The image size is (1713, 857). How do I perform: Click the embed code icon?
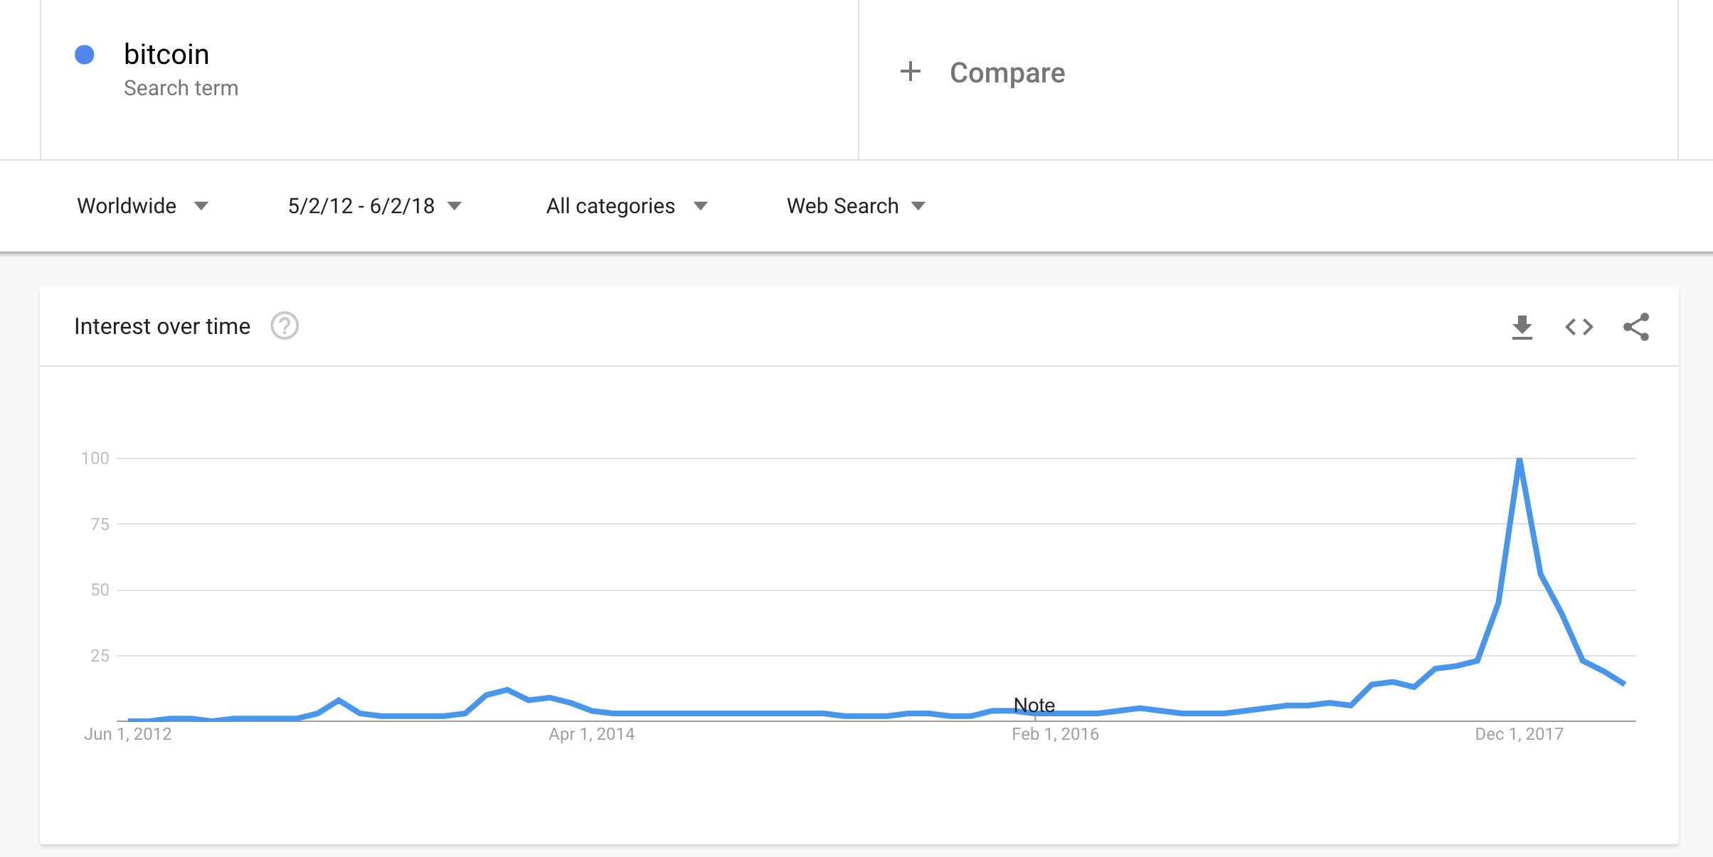coord(1579,327)
